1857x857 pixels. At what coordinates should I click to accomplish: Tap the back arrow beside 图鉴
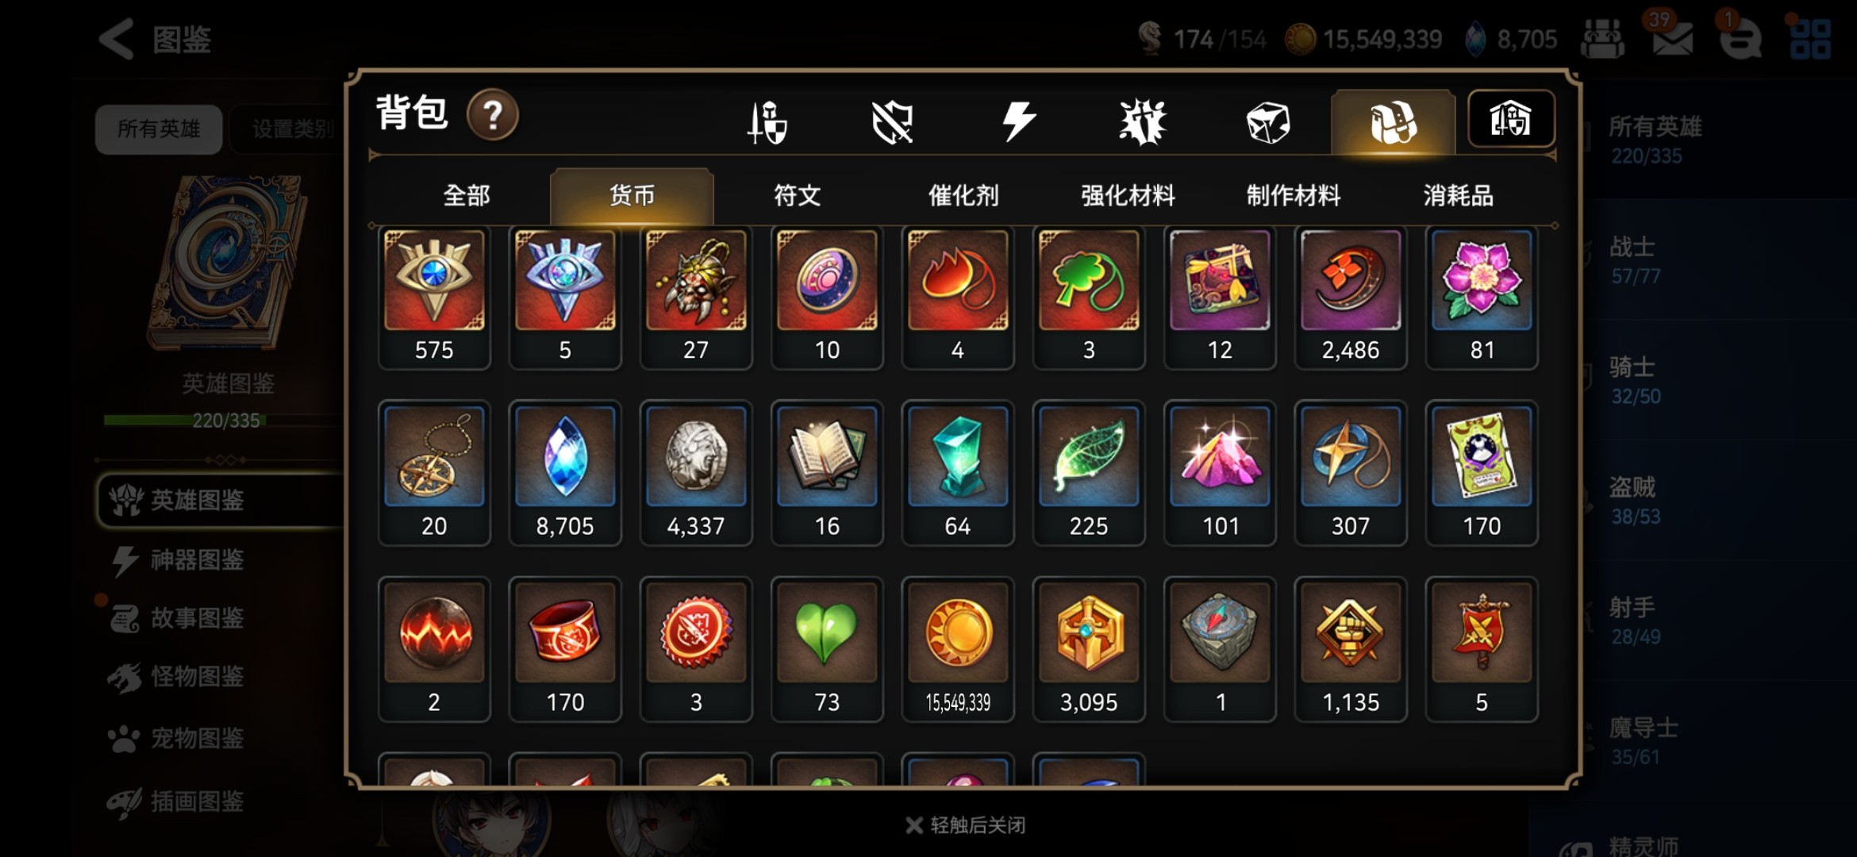117,39
